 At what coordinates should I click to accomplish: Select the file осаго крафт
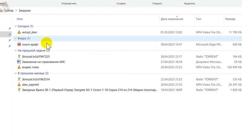pos(30,45)
